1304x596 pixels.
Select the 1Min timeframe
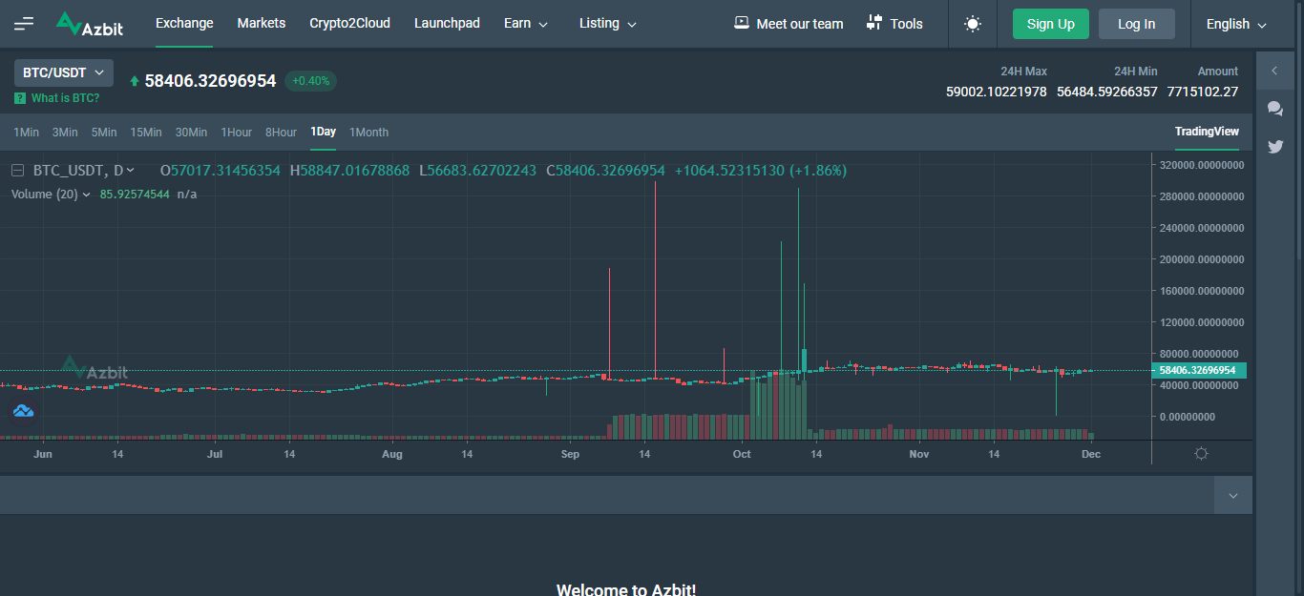click(27, 133)
